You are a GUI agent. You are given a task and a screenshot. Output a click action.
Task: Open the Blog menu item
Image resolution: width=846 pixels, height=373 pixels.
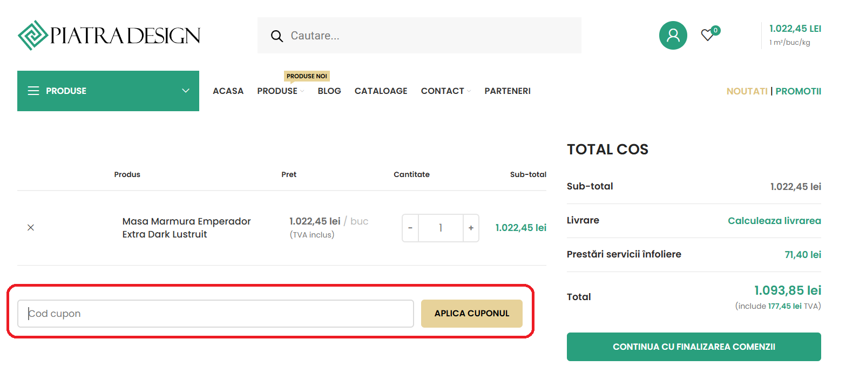pyautogui.click(x=329, y=91)
